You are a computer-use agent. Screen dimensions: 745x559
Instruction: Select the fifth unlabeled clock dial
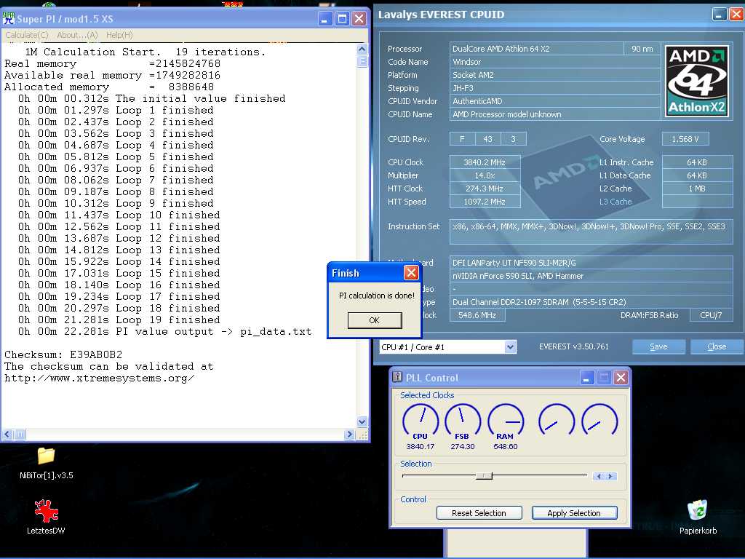599,420
